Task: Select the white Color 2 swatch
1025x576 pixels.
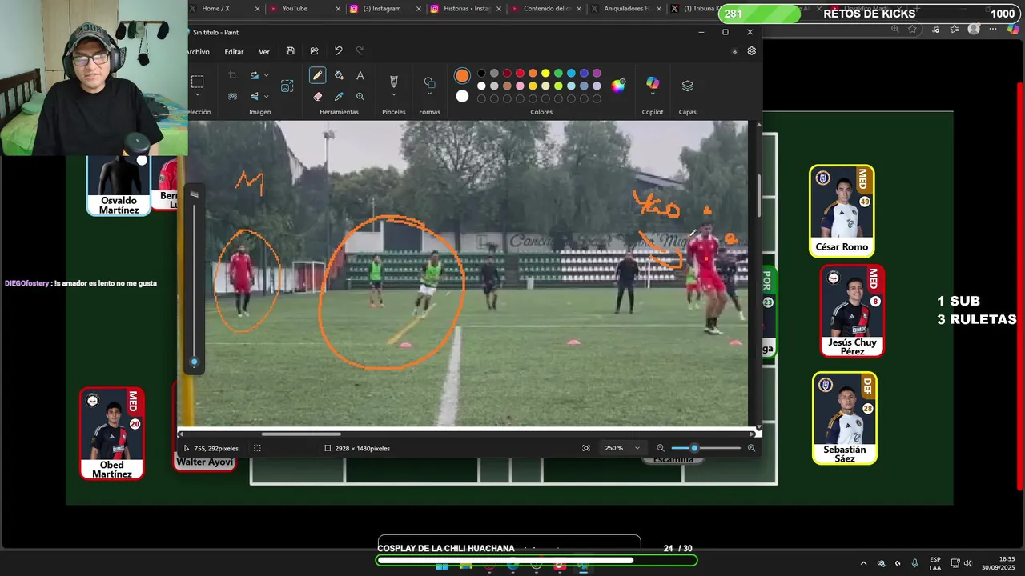Action: [x=462, y=96]
